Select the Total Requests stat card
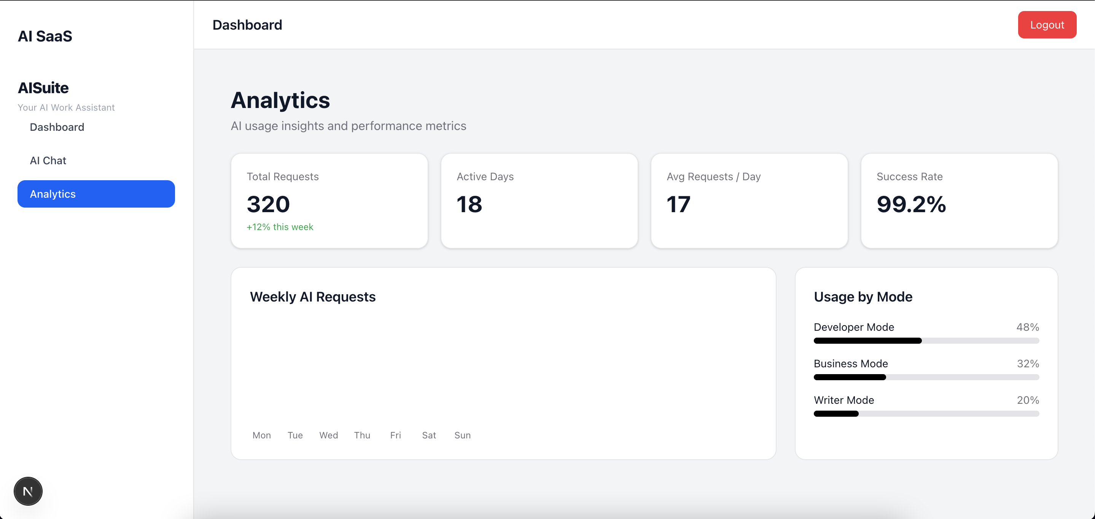The image size is (1095, 519). pyautogui.click(x=329, y=201)
